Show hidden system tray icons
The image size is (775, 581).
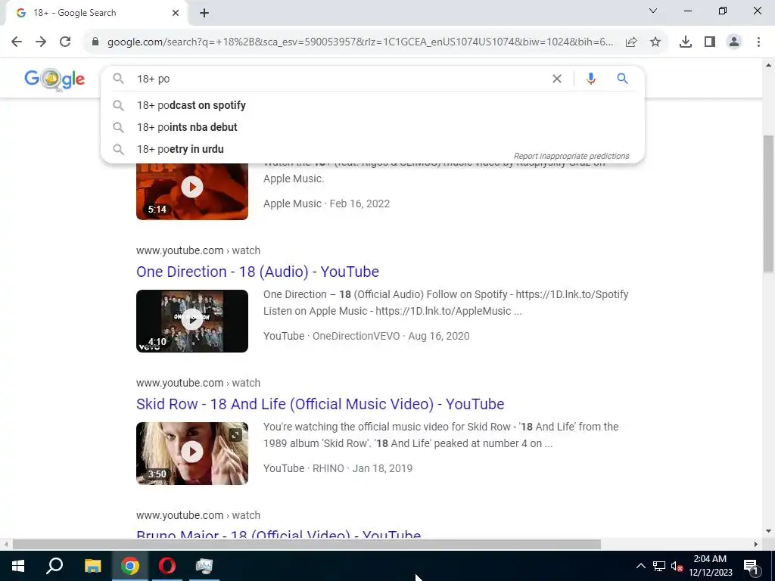click(640, 566)
